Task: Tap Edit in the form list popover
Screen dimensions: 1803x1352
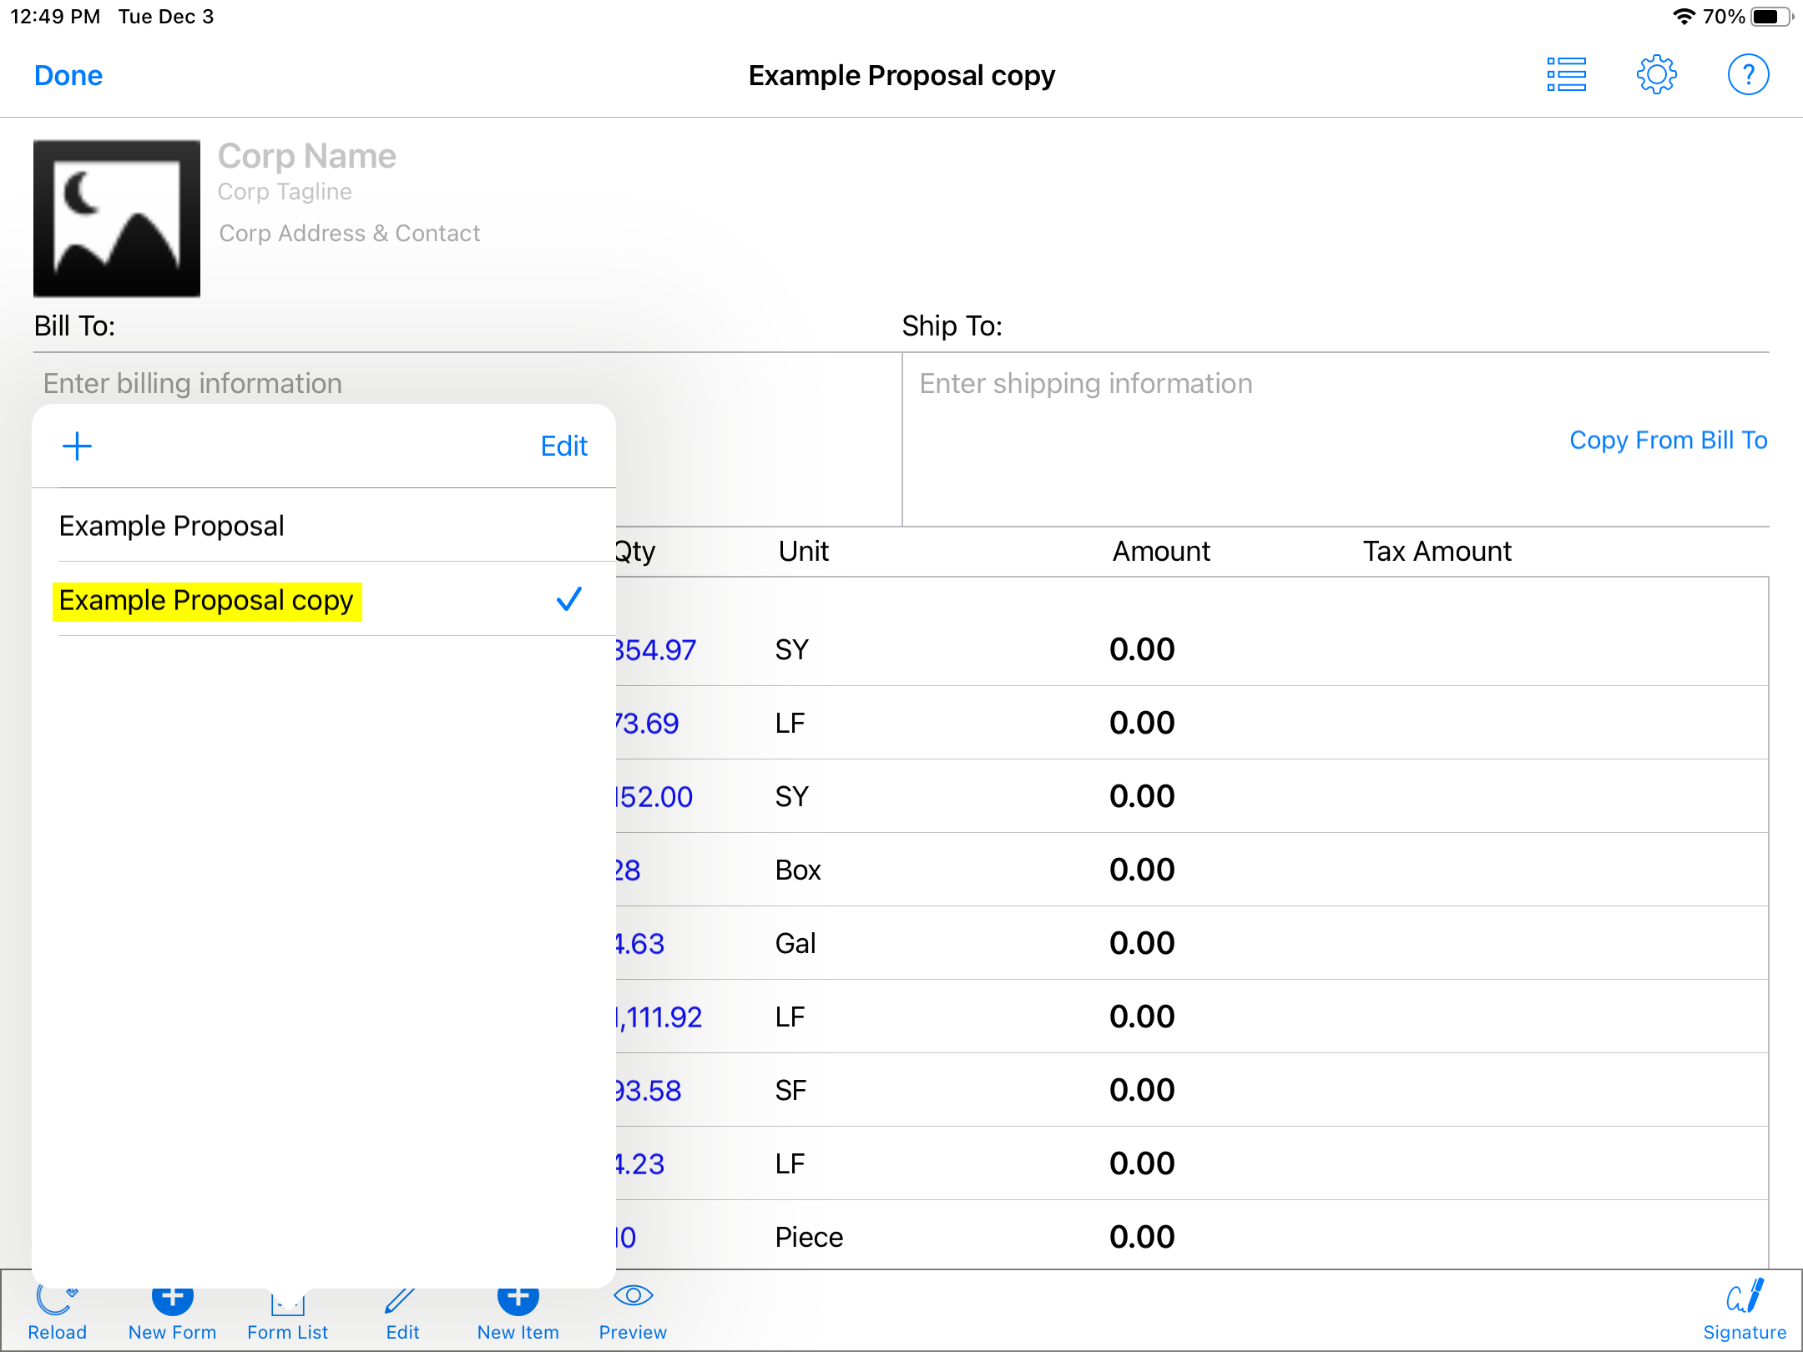Action: click(563, 446)
